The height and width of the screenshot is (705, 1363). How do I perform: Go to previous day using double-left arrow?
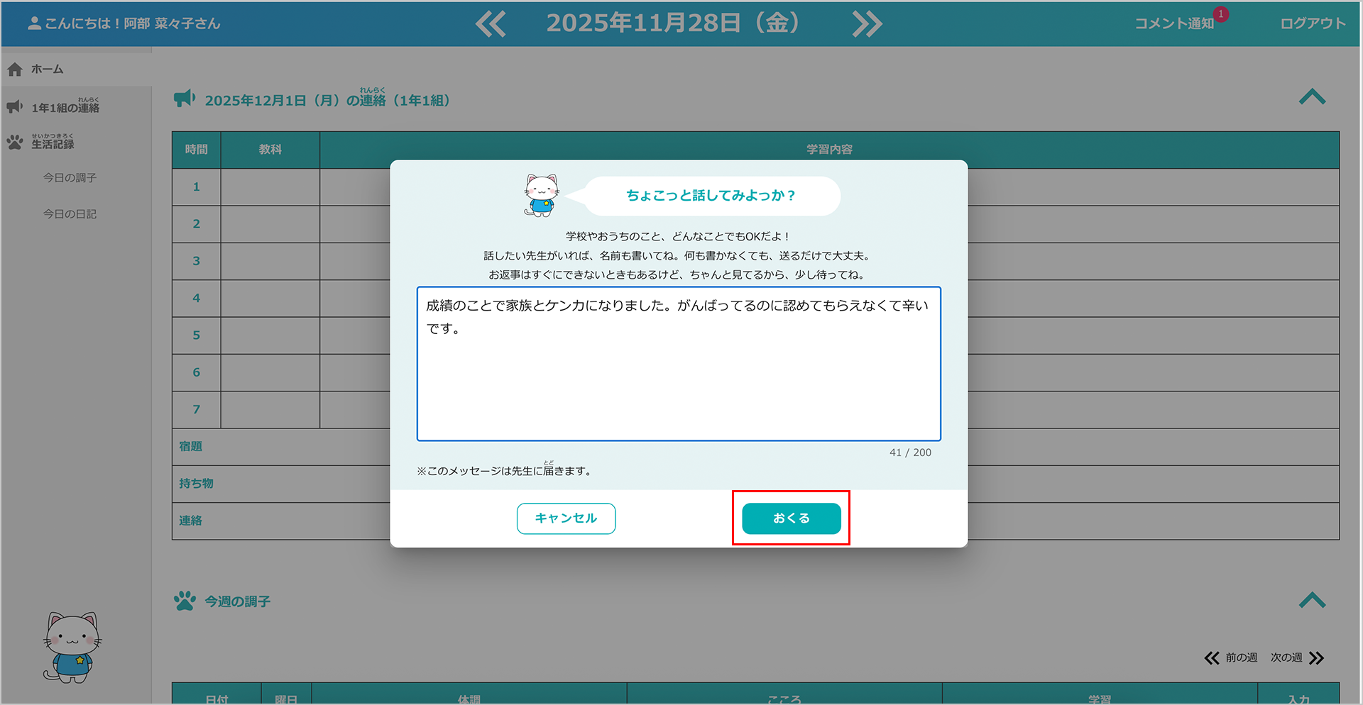[x=491, y=24]
